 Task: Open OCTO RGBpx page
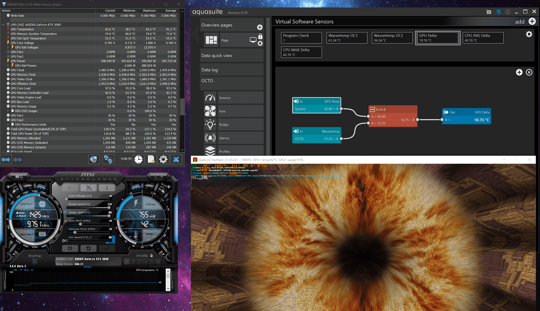coord(233,124)
